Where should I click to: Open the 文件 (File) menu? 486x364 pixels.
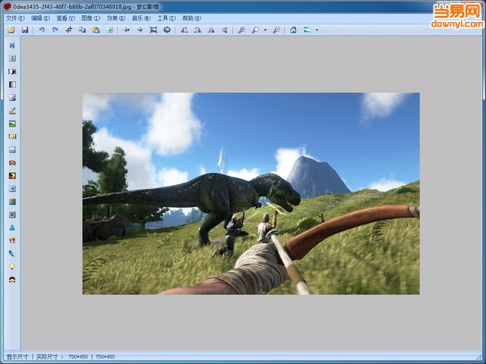[15, 18]
